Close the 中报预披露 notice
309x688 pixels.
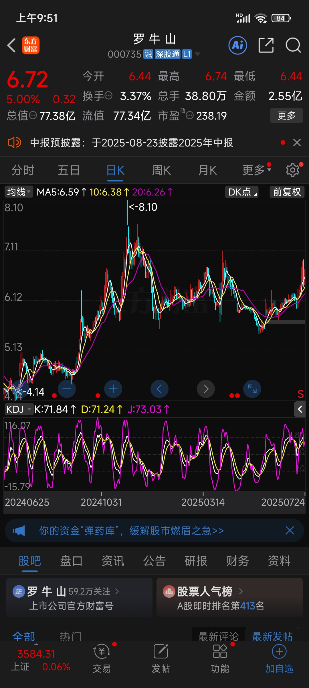click(x=297, y=142)
